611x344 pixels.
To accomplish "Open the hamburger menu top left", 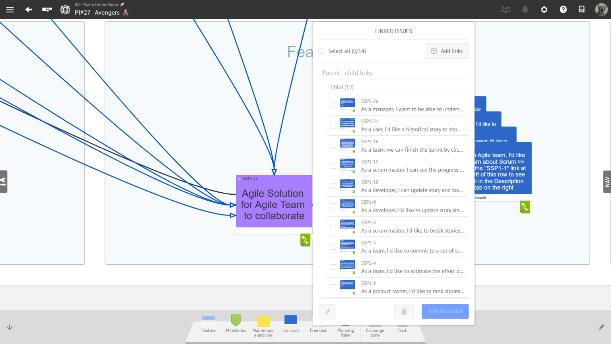I will 10,9.
